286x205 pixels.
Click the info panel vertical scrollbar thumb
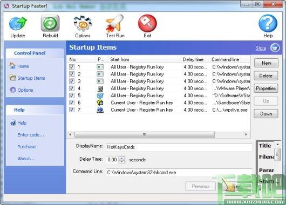(x=277, y=154)
